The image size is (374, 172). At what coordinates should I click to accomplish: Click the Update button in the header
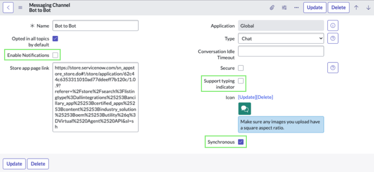coord(315,7)
